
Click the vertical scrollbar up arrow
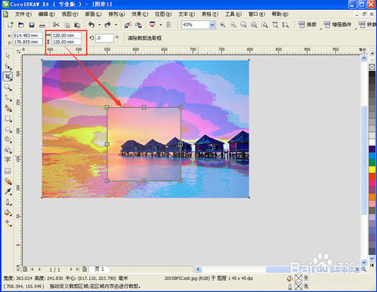coord(364,59)
